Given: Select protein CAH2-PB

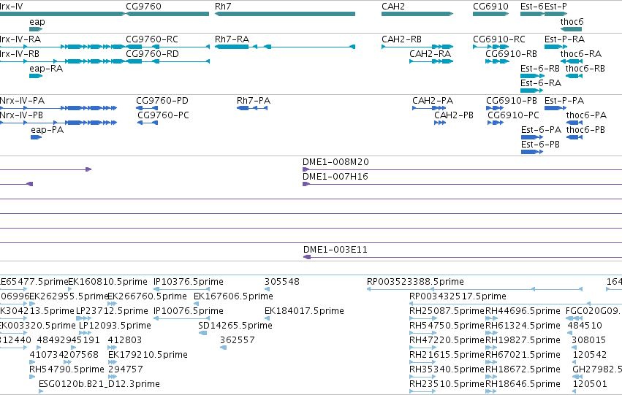Looking at the screenshot, I should [440, 123].
